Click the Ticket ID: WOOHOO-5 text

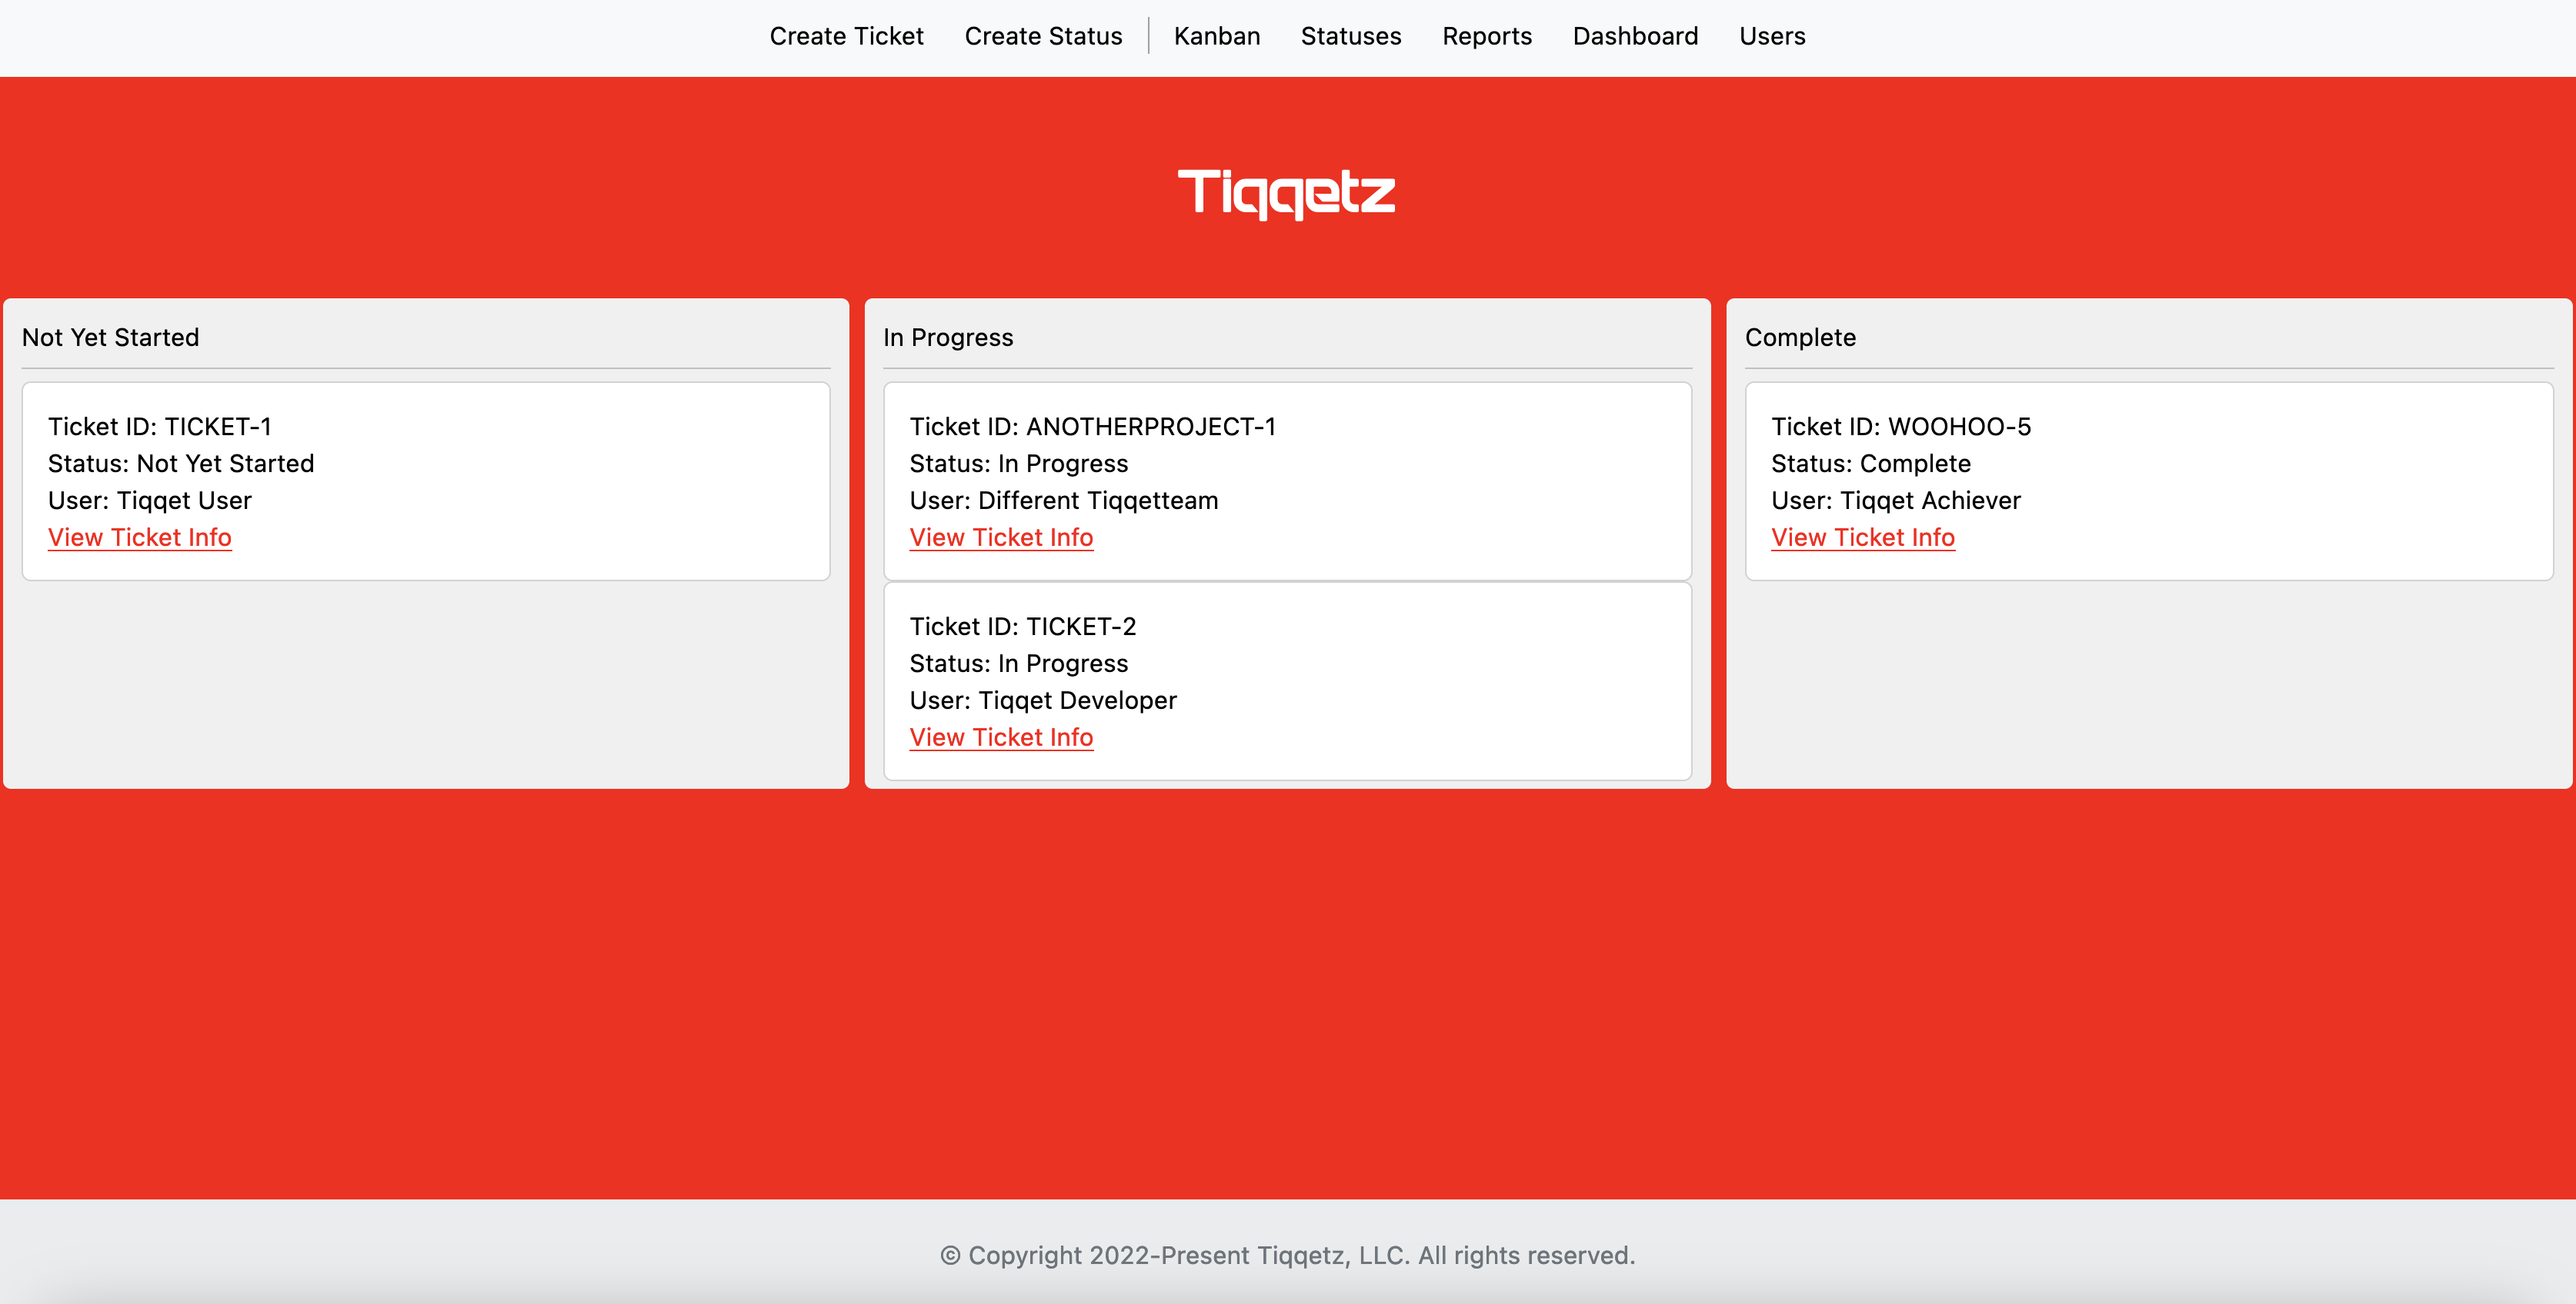point(1901,427)
